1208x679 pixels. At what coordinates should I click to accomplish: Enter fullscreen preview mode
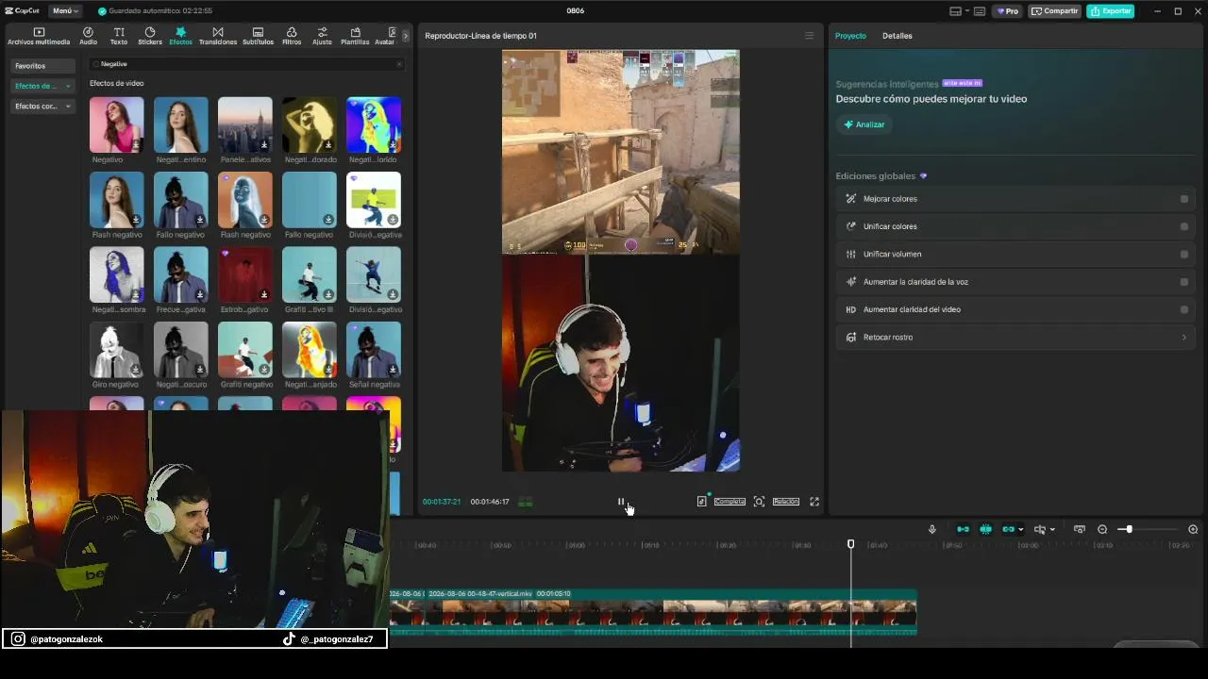(814, 502)
